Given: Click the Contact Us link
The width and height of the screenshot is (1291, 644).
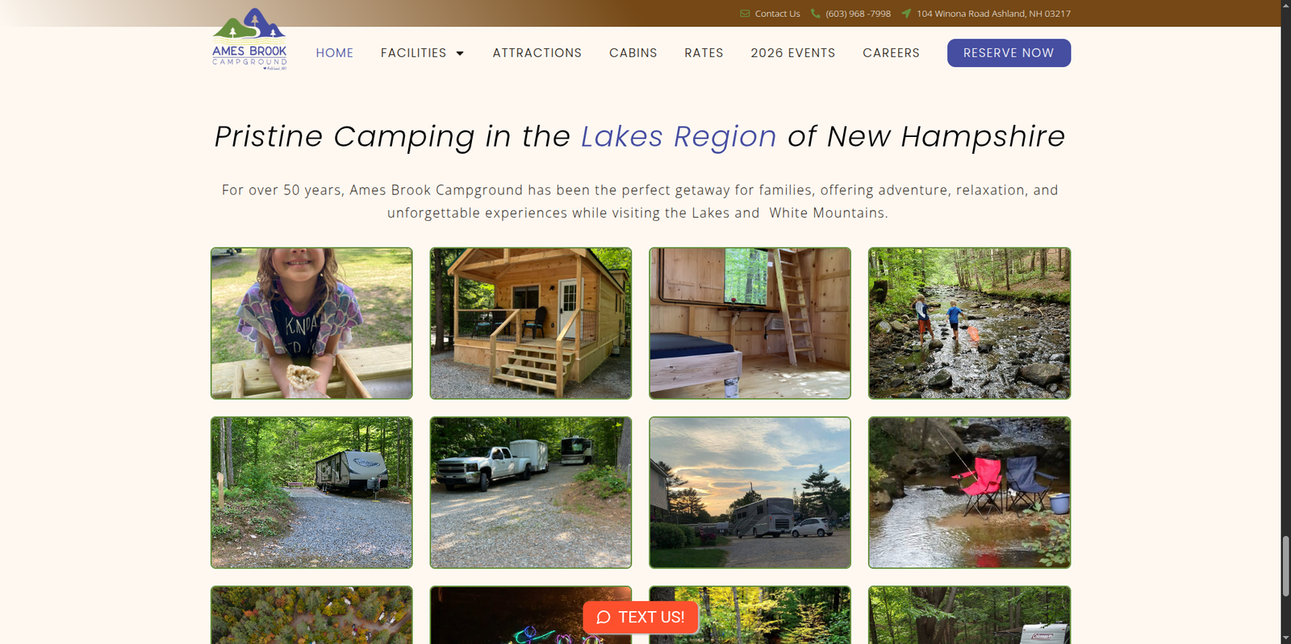Looking at the screenshot, I should pyautogui.click(x=777, y=14).
